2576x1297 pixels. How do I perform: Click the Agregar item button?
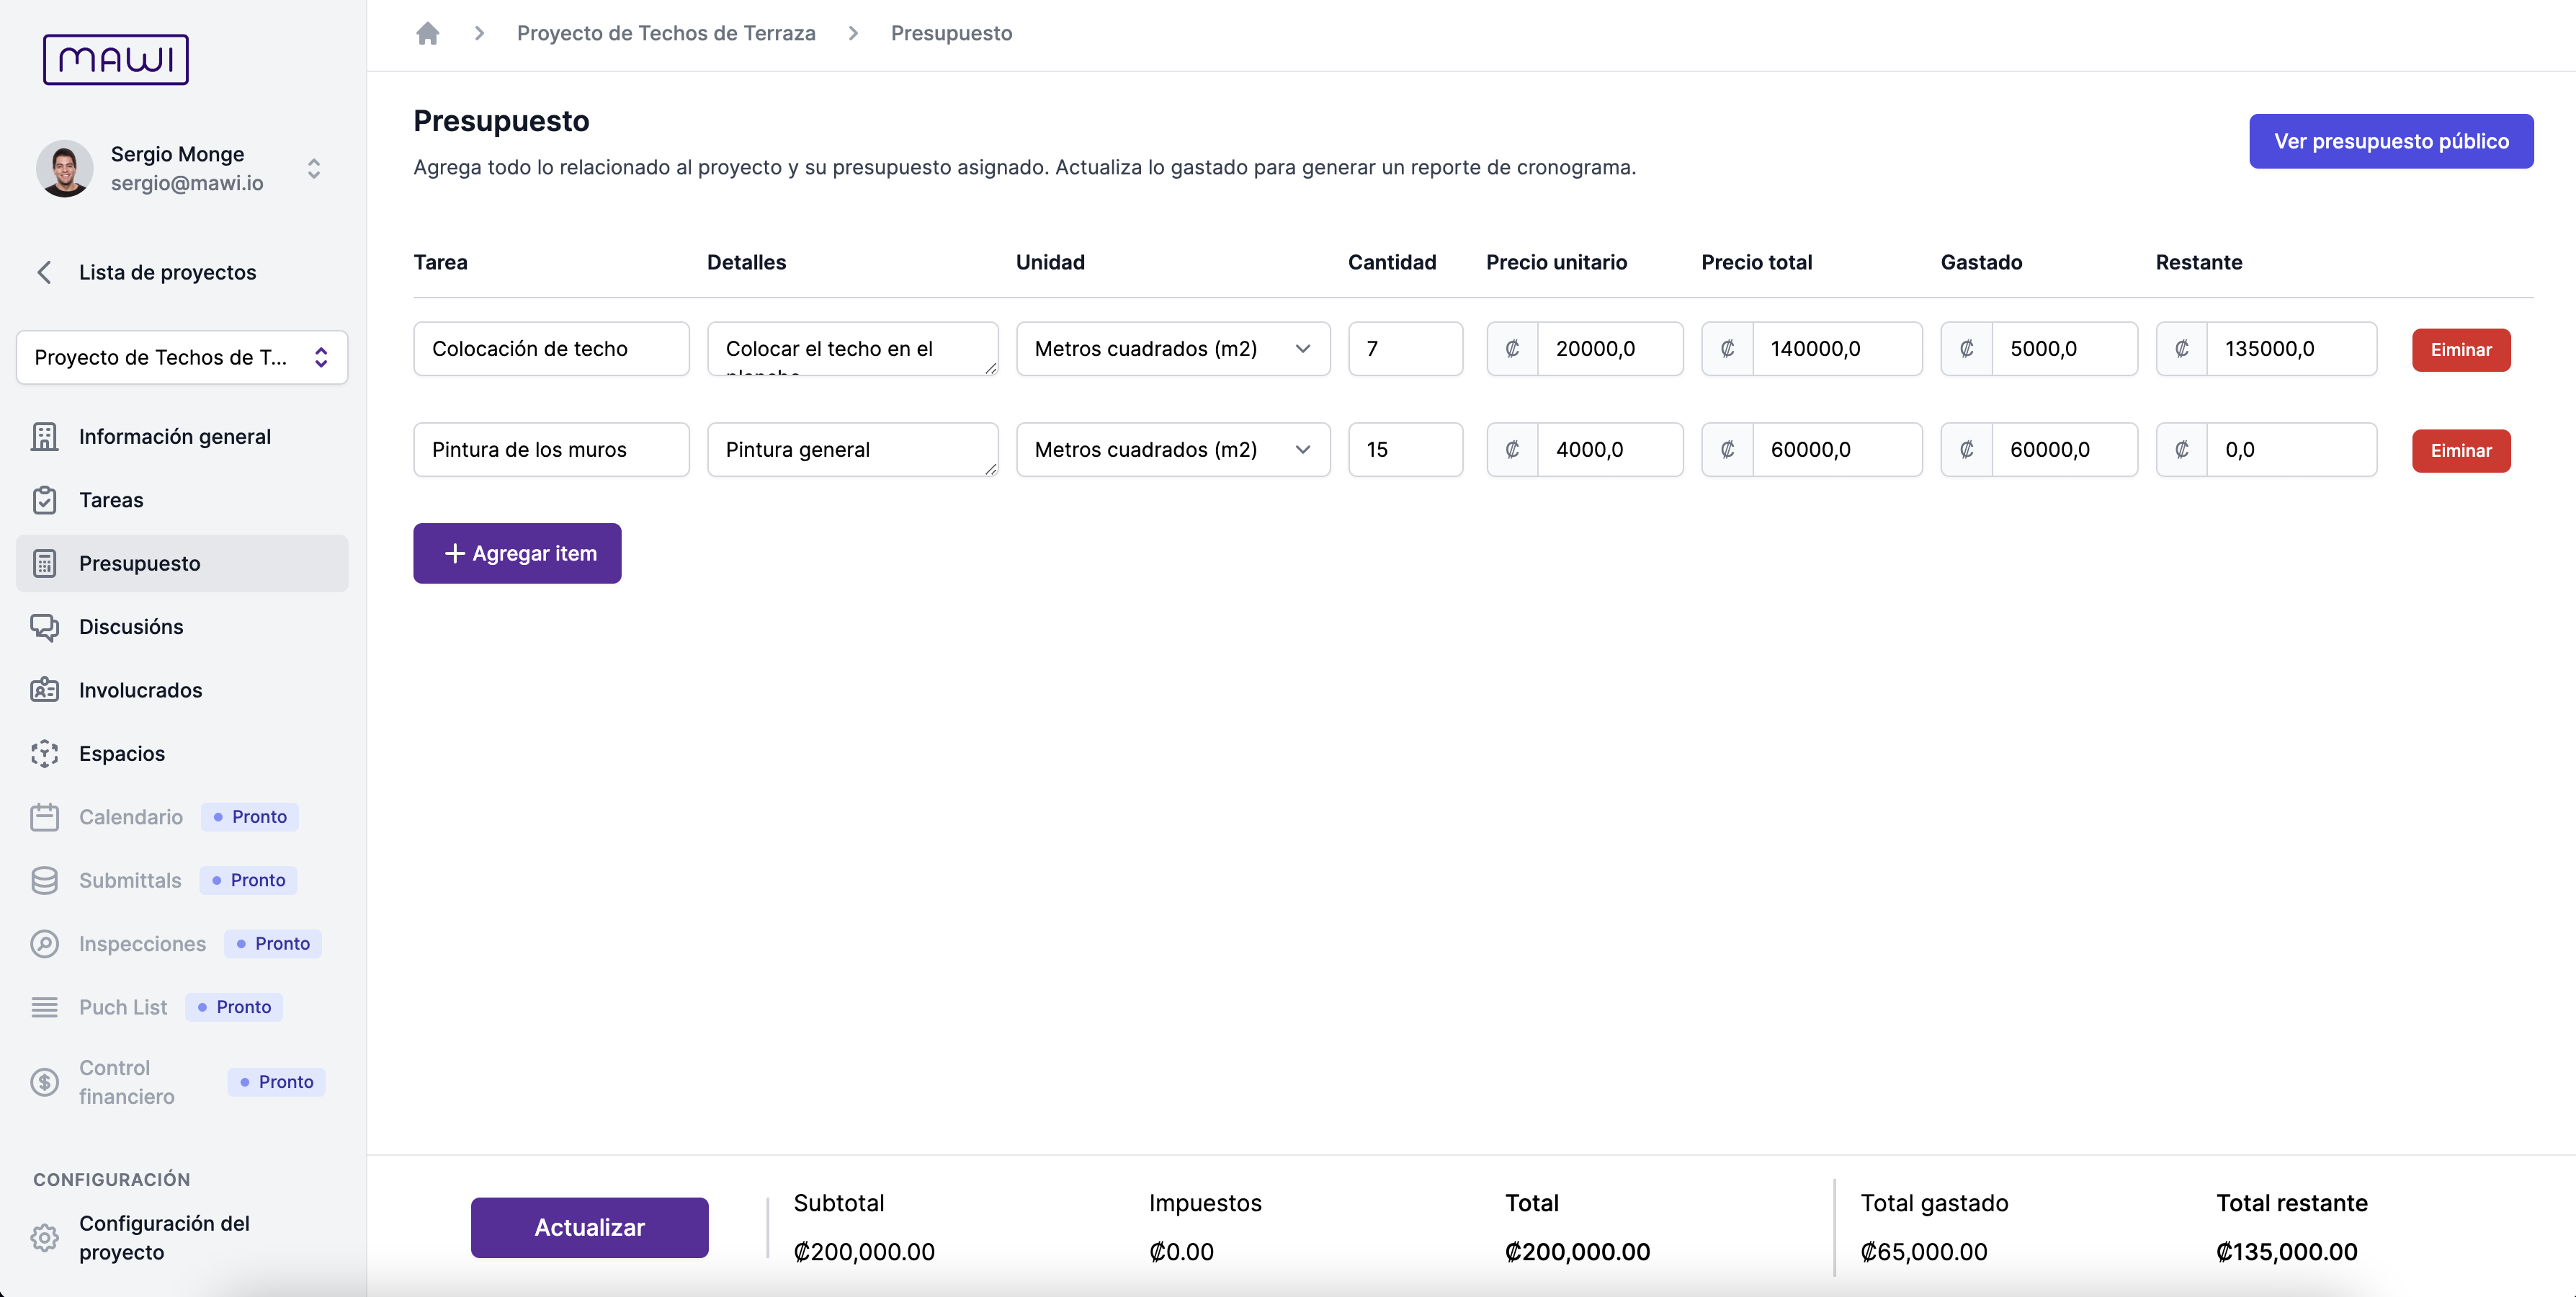(x=517, y=553)
